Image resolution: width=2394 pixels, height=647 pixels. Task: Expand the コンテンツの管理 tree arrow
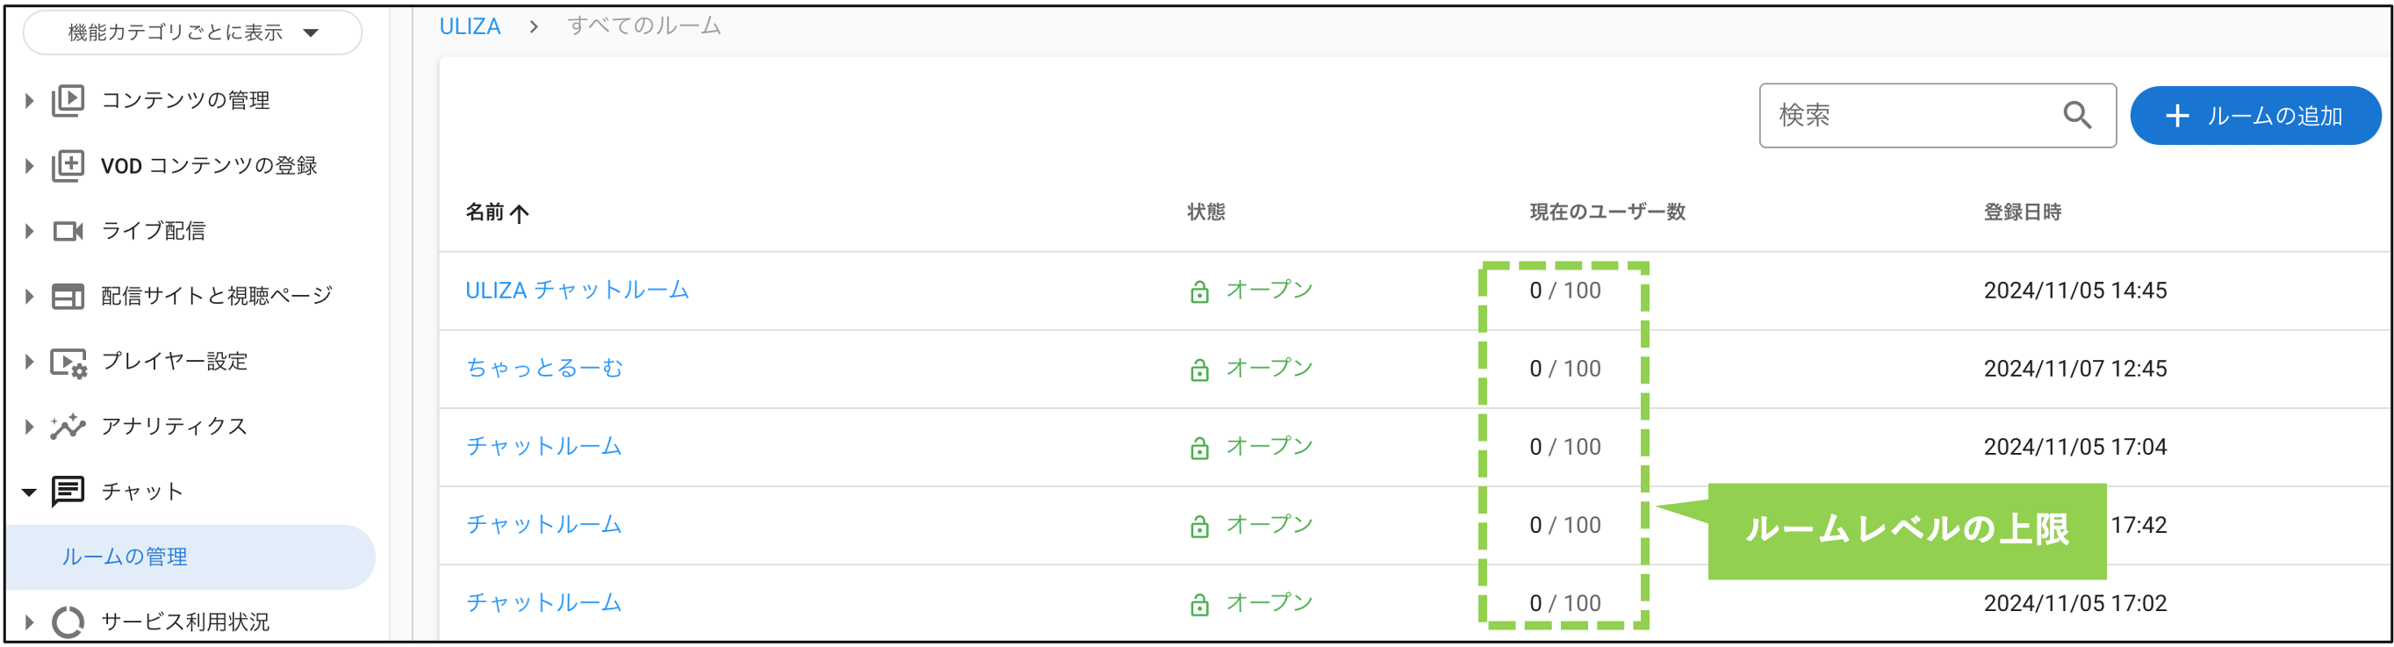[x=29, y=100]
